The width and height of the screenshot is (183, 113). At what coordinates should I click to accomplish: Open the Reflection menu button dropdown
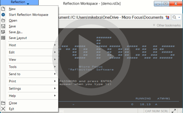click(20, 2)
